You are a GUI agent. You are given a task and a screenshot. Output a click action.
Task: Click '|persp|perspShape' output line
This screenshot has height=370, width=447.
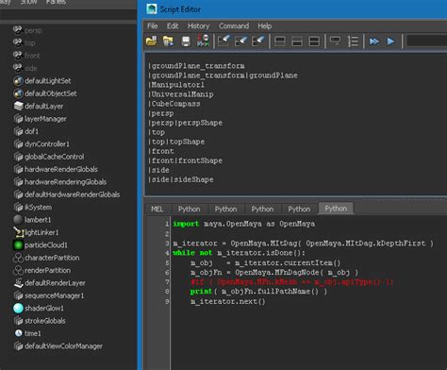point(185,123)
